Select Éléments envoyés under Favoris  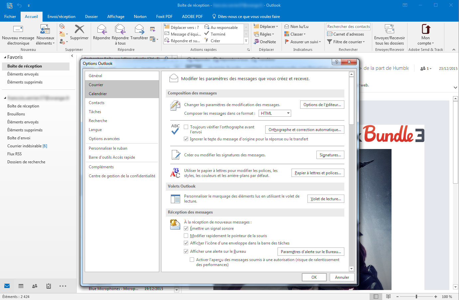coord(23,74)
